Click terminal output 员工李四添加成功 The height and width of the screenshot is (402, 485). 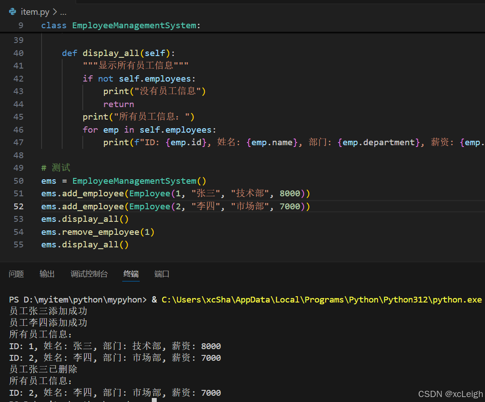(48, 323)
